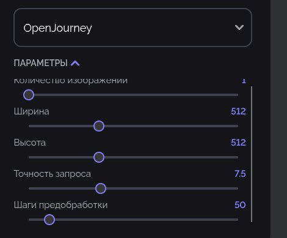Click the Точность запроса slider handle
The image size is (287, 238).
[x=101, y=188]
